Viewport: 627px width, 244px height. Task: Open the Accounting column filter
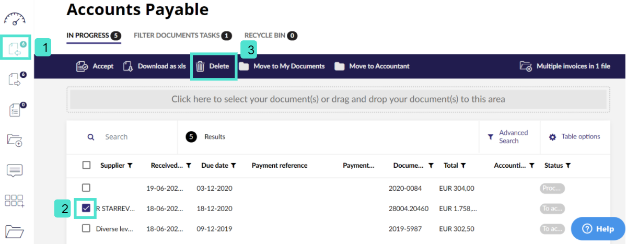pos(531,166)
